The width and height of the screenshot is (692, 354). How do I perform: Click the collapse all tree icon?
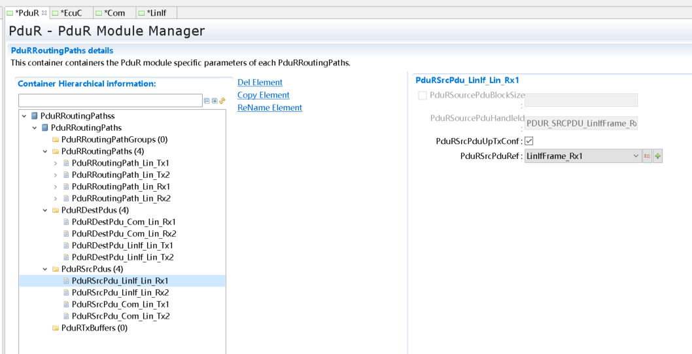pyautogui.click(x=207, y=101)
